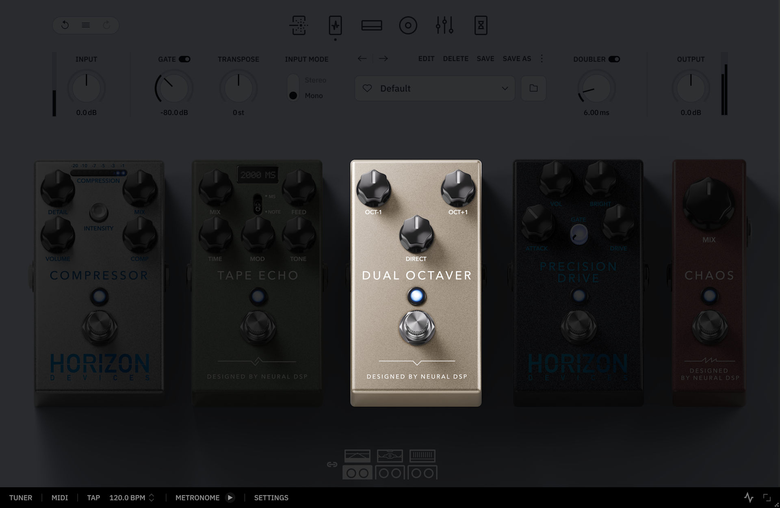Image resolution: width=780 pixels, height=508 pixels.
Task: Click the waveform icon in the status bar
Action: click(x=749, y=497)
